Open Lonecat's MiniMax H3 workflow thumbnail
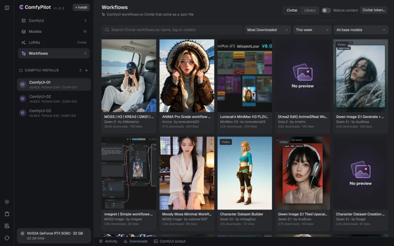Screen dimensions: 394x246 245,75
